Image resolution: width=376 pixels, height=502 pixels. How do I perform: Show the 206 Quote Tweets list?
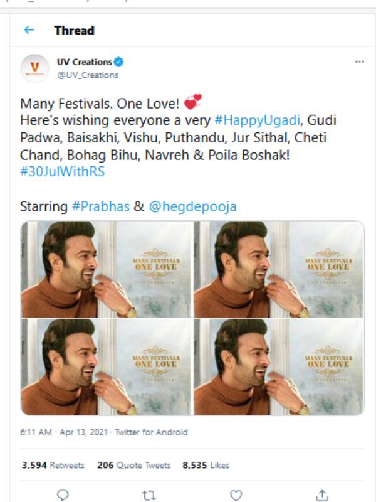(133, 465)
